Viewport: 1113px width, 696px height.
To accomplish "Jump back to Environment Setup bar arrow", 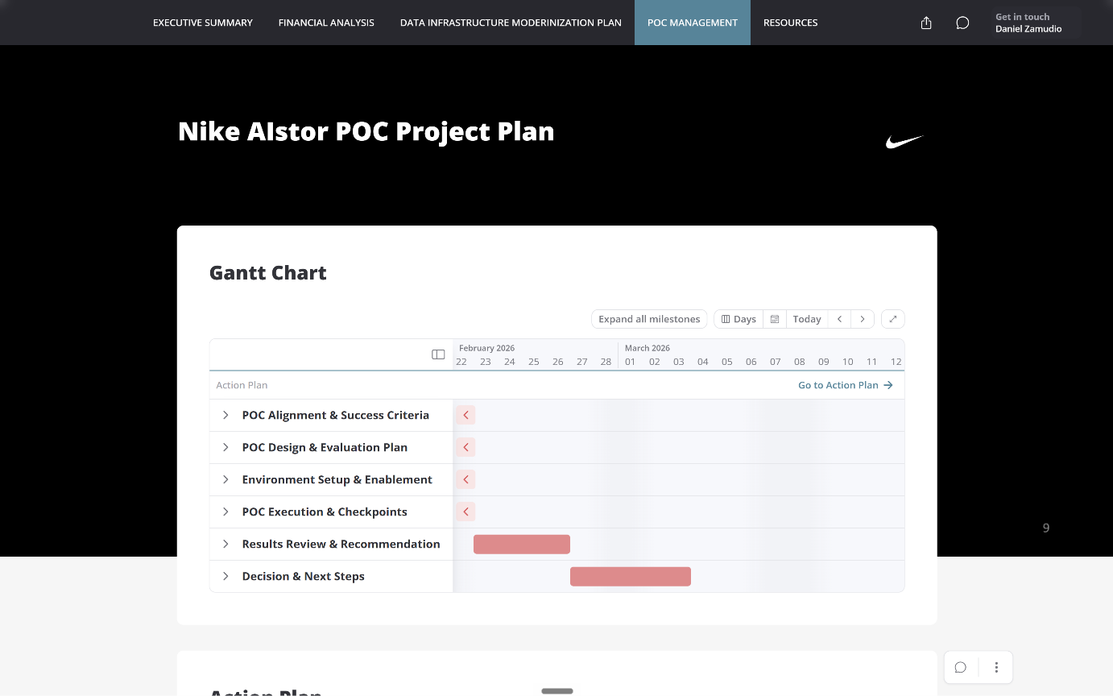I will [465, 479].
